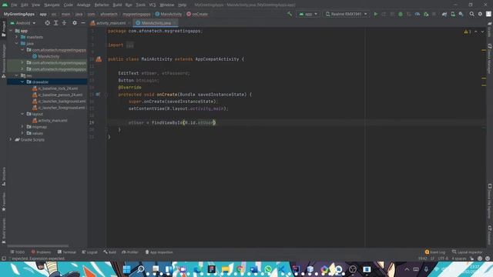The width and height of the screenshot is (493, 277).
Task: Click the Windows Start button on taskbar
Action: (126, 269)
